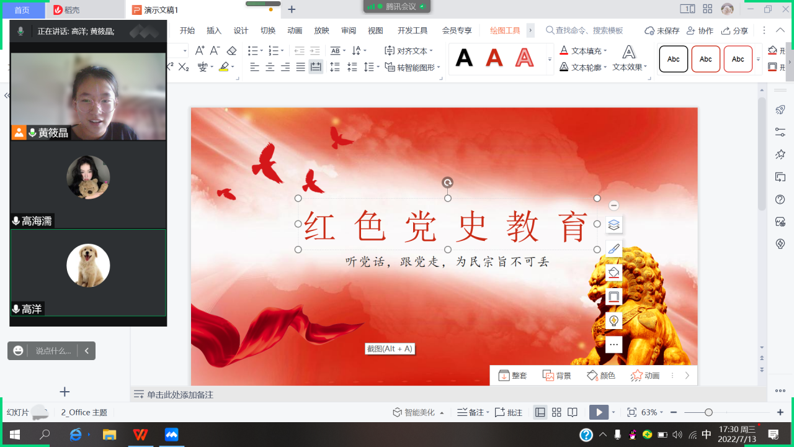Click the red solid WordArt style A
Screen dimensions: 794x447
click(494, 59)
